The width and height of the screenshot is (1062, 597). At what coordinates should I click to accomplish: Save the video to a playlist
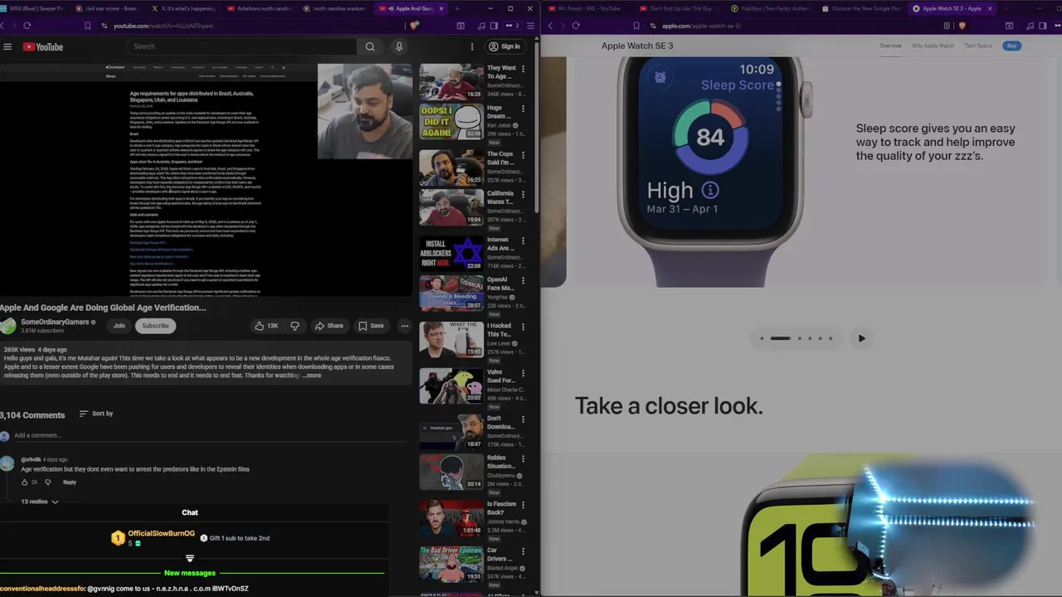point(371,326)
